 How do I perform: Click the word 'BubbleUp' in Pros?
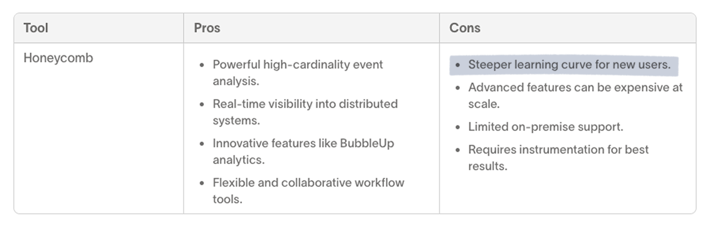(x=367, y=143)
